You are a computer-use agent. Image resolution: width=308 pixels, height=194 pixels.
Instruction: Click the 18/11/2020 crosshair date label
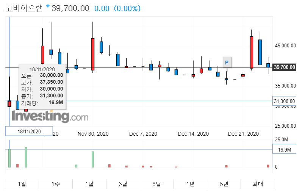click(x=29, y=131)
